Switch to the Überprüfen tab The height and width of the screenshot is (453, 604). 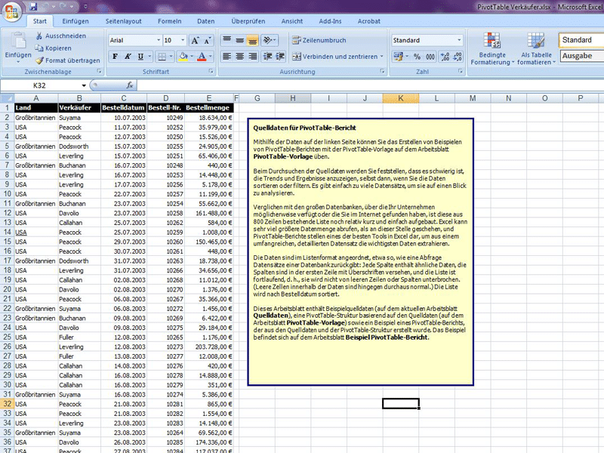248,21
